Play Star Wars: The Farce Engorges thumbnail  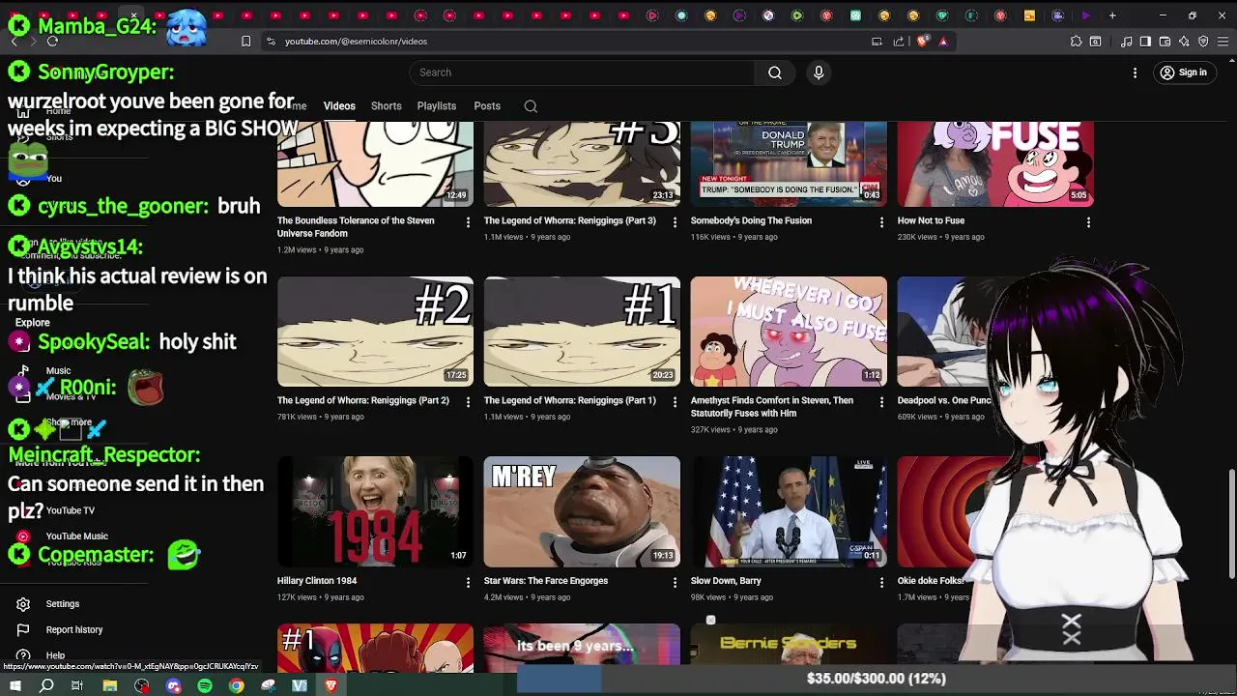click(582, 511)
